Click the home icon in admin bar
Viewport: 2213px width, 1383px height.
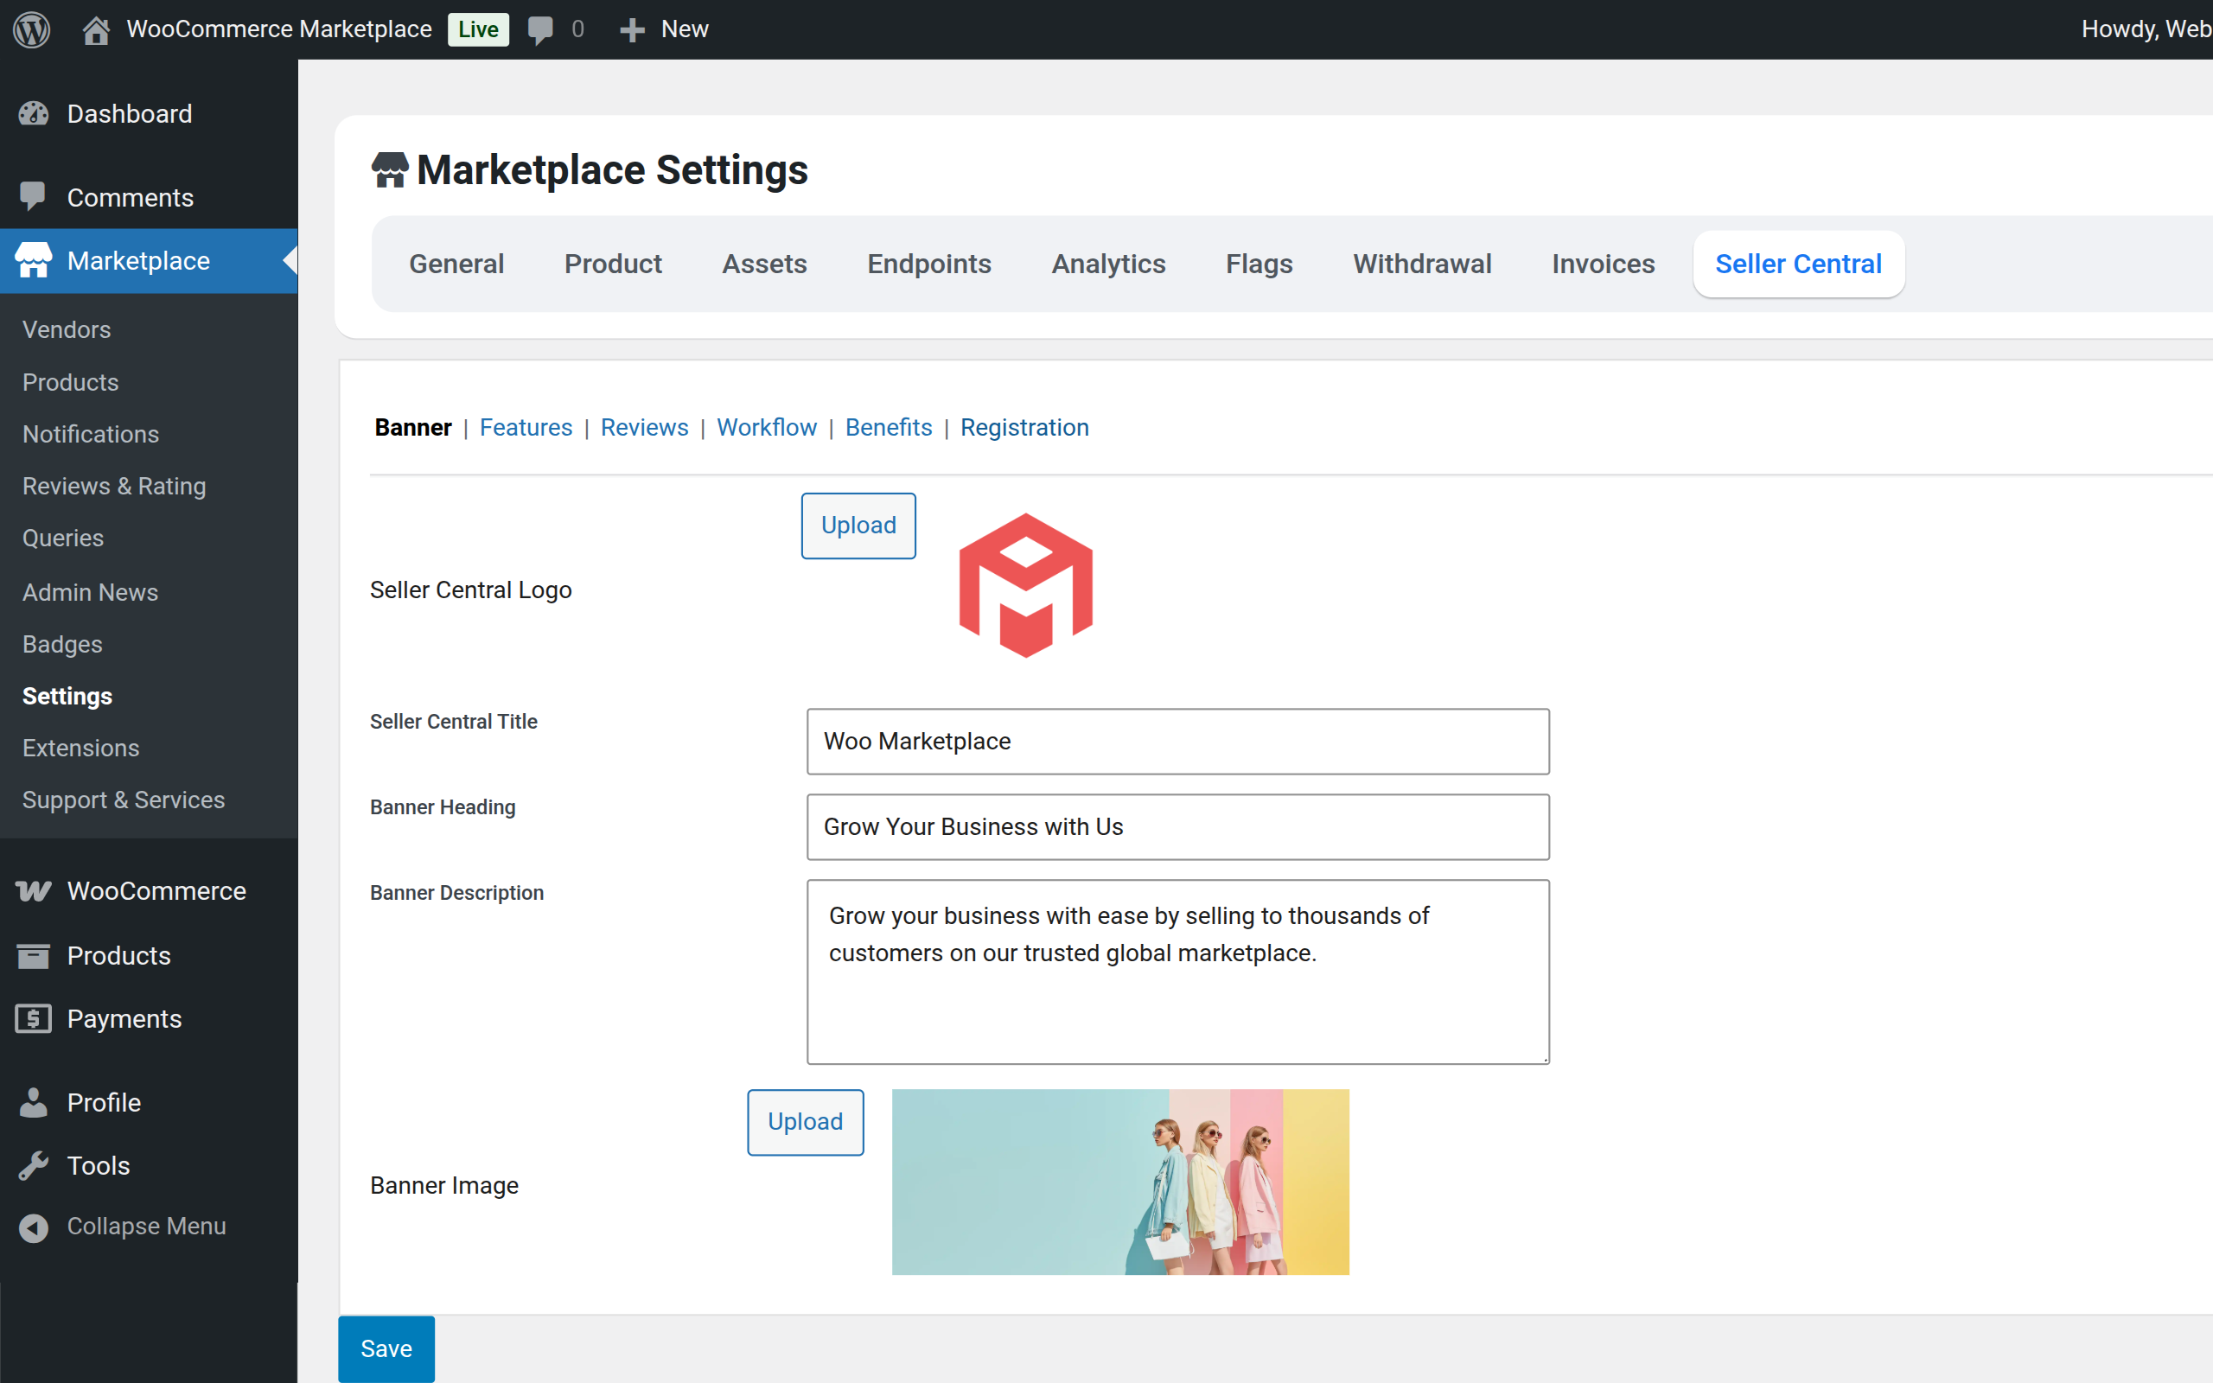click(96, 29)
